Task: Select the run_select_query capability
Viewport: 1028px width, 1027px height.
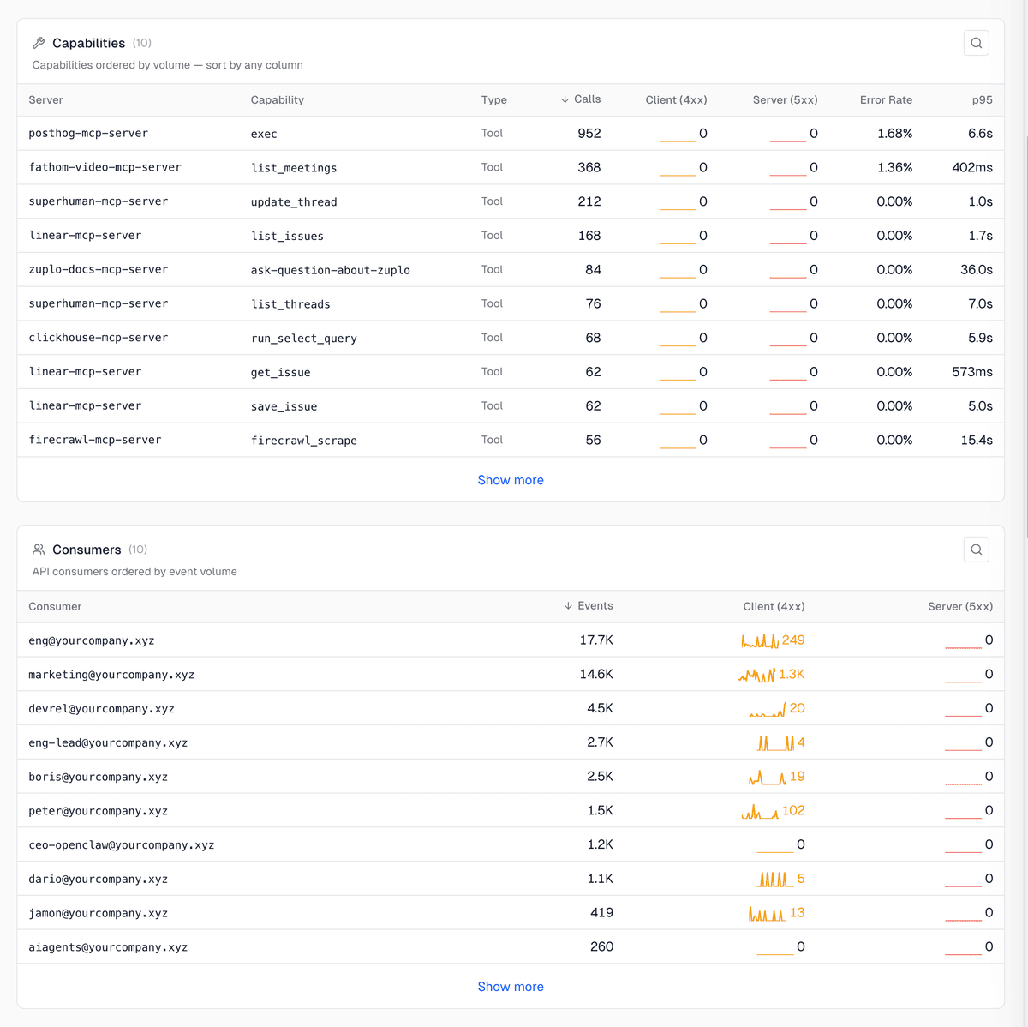Action: [303, 339]
